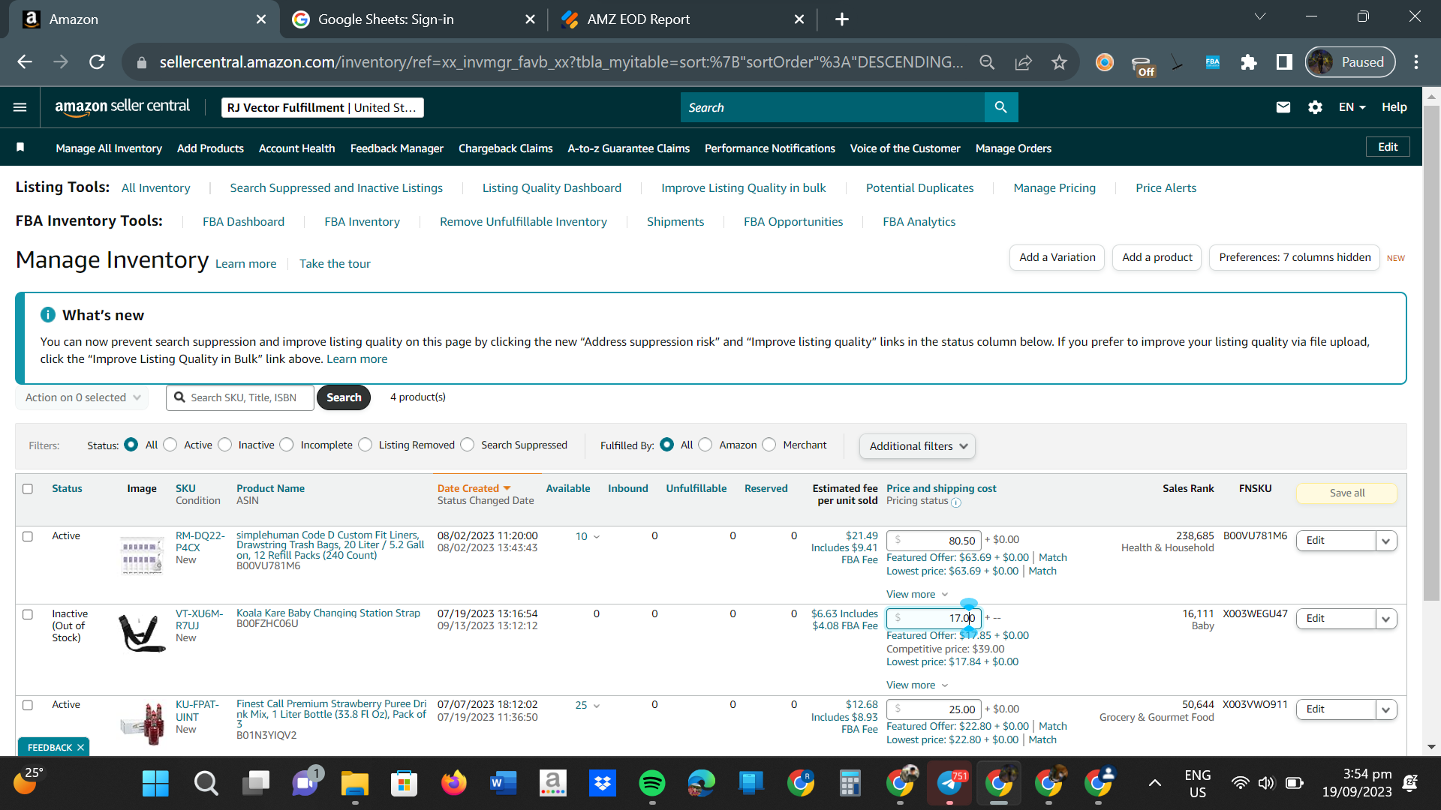Expand View more under Koala Kare pricing
The height and width of the screenshot is (810, 1441).
917,685
